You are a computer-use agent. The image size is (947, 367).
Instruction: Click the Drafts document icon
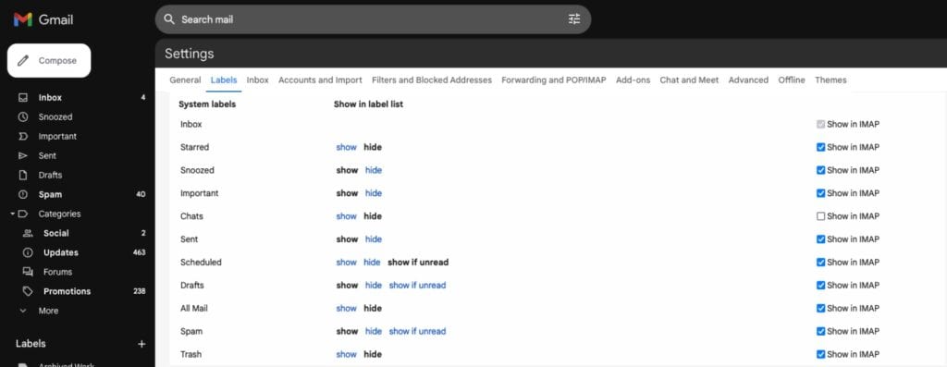23,175
